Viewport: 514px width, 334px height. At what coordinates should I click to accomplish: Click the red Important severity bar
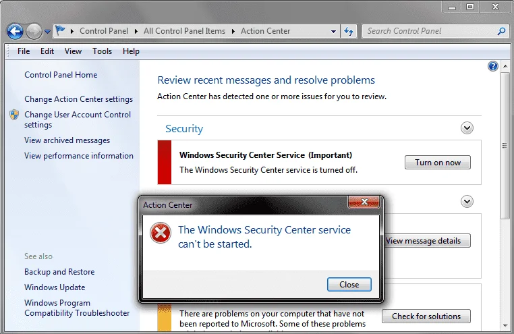(x=165, y=162)
